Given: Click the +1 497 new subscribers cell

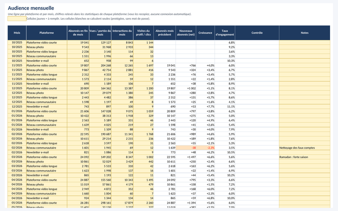Looking at the screenshot, I should click(x=186, y=157).
